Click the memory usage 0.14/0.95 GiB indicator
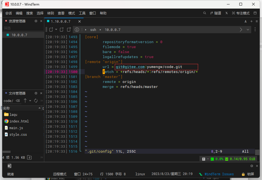 click(x=240, y=159)
